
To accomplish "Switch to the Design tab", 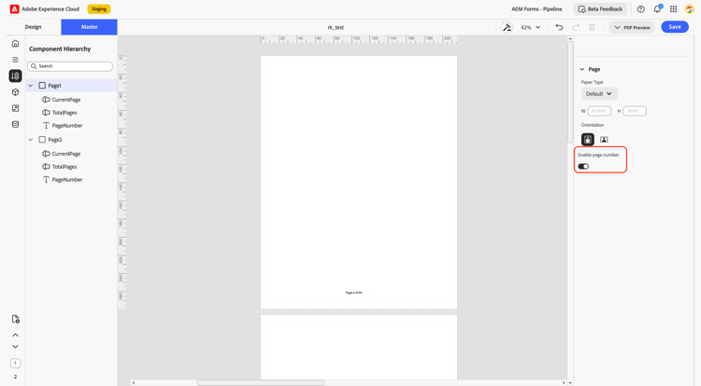I will [33, 27].
